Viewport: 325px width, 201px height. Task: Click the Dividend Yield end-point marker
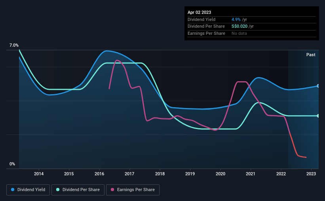pos(318,86)
